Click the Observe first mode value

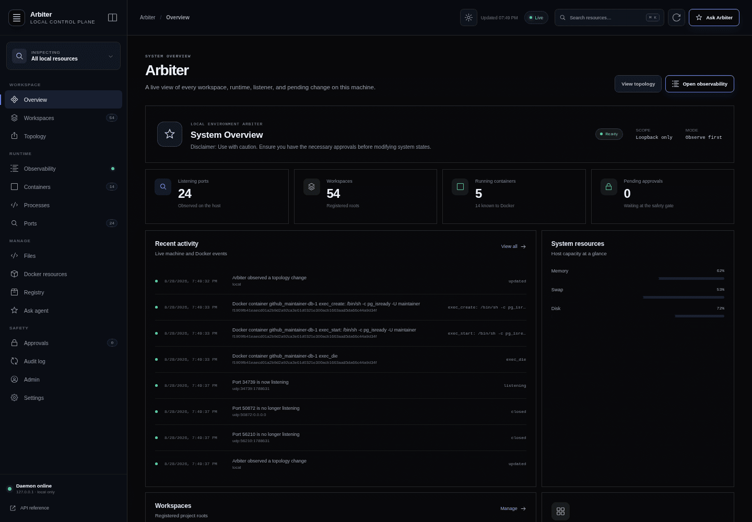[703, 138]
